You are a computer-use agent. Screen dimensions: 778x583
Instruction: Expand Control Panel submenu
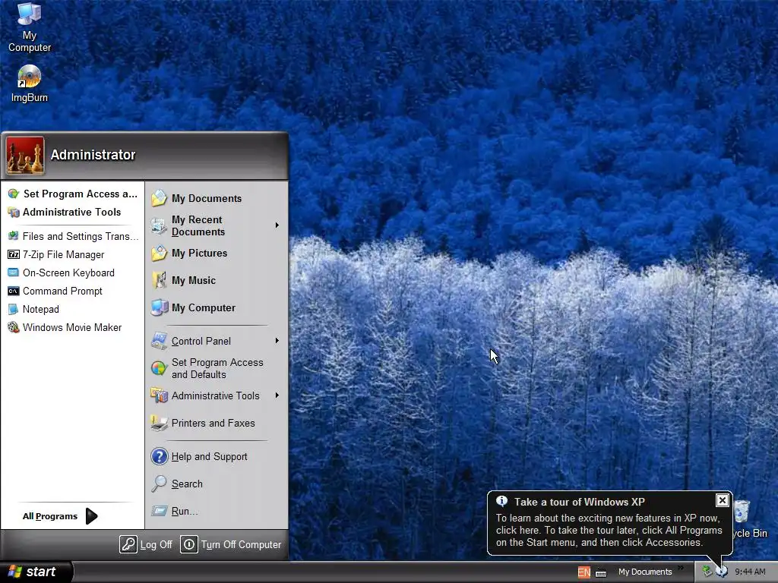tap(277, 341)
